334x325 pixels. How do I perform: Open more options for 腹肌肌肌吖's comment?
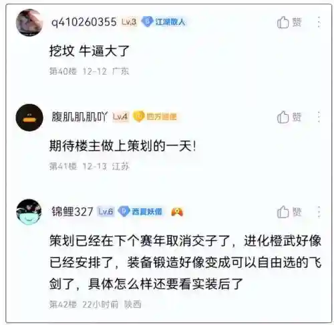[319, 117]
